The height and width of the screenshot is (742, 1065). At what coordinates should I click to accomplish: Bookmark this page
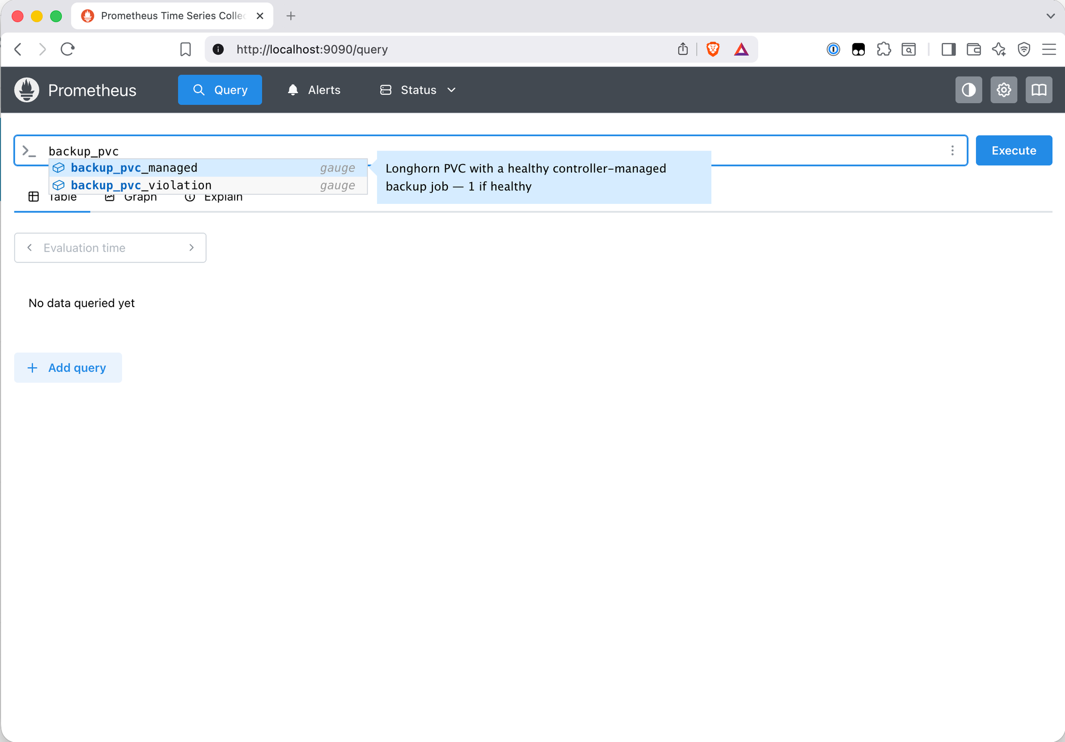(x=185, y=50)
